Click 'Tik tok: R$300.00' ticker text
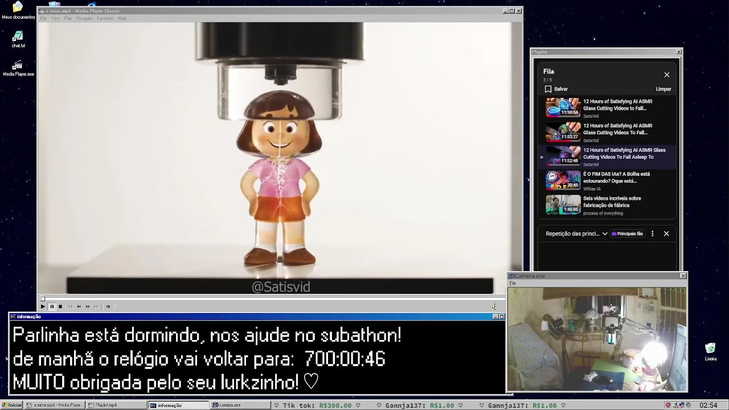This screenshot has height=410, width=729. click(317, 405)
